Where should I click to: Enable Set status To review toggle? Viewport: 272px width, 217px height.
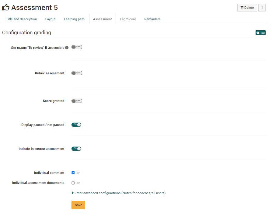coord(77,47)
